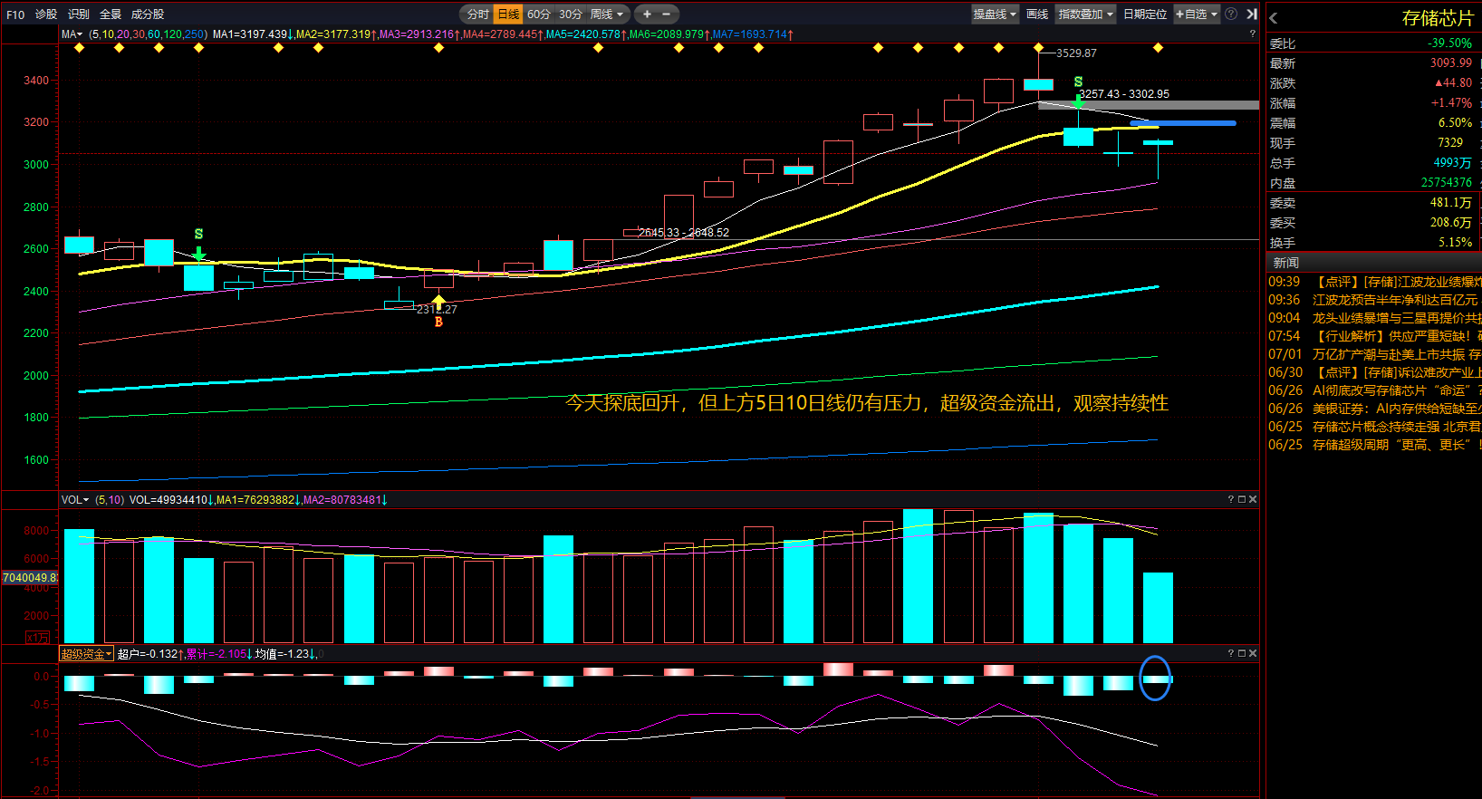Click the MA parameters (5,10,20,30,60,120,250)
This screenshot has width=1482, height=799.
pyautogui.click(x=149, y=34)
